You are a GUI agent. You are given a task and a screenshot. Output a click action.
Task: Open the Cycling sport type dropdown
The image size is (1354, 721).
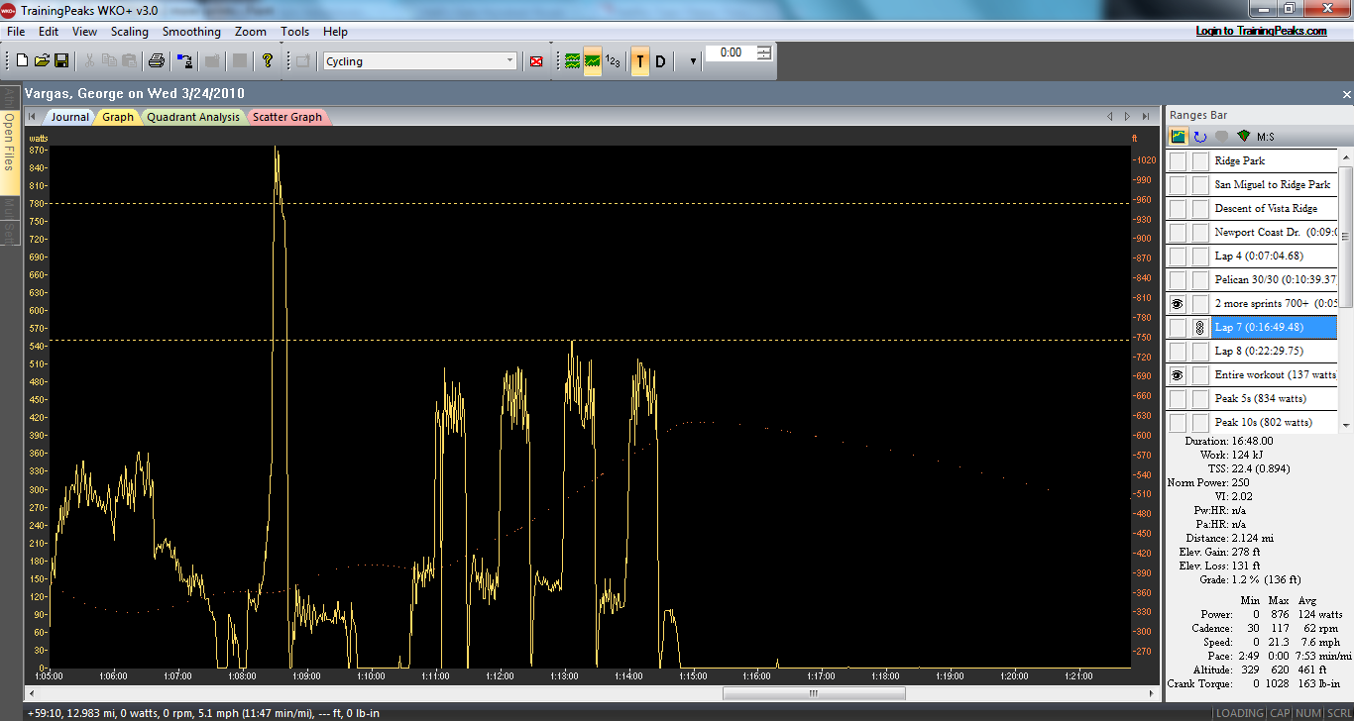coord(510,61)
